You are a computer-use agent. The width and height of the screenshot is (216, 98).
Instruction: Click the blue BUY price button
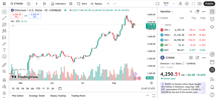coord(35,16)
